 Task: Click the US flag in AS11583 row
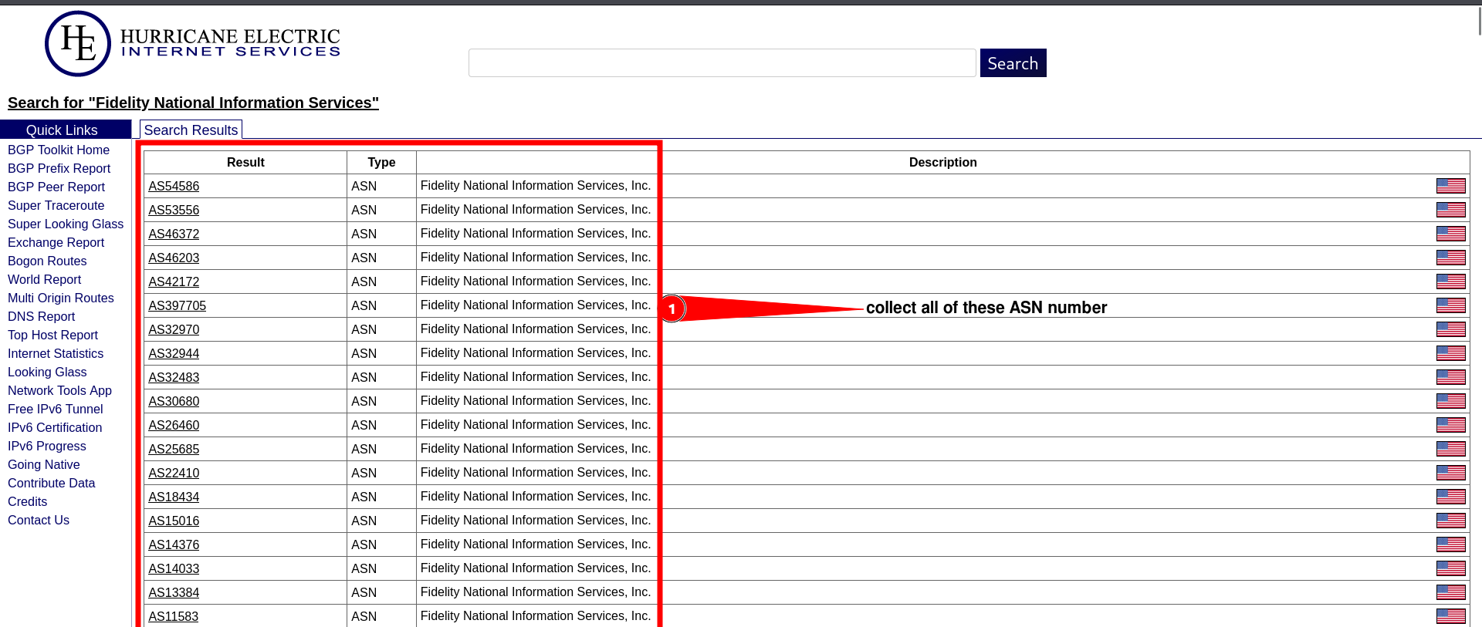[x=1450, y=615]
